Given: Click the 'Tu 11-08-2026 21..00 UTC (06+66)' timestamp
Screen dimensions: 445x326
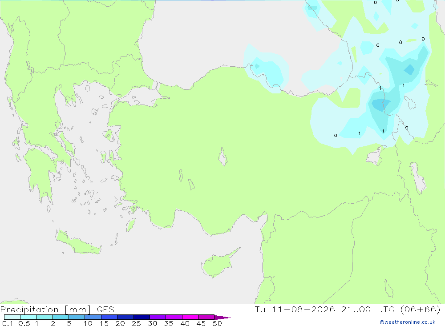Looking at the screenshot, I should click(x=348, y=309).
